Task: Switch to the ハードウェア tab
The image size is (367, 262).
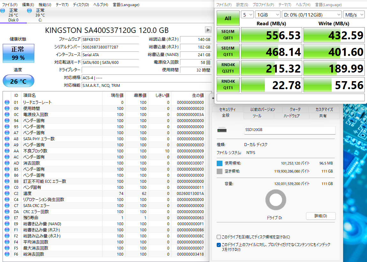Action: (x=291, y=116)
